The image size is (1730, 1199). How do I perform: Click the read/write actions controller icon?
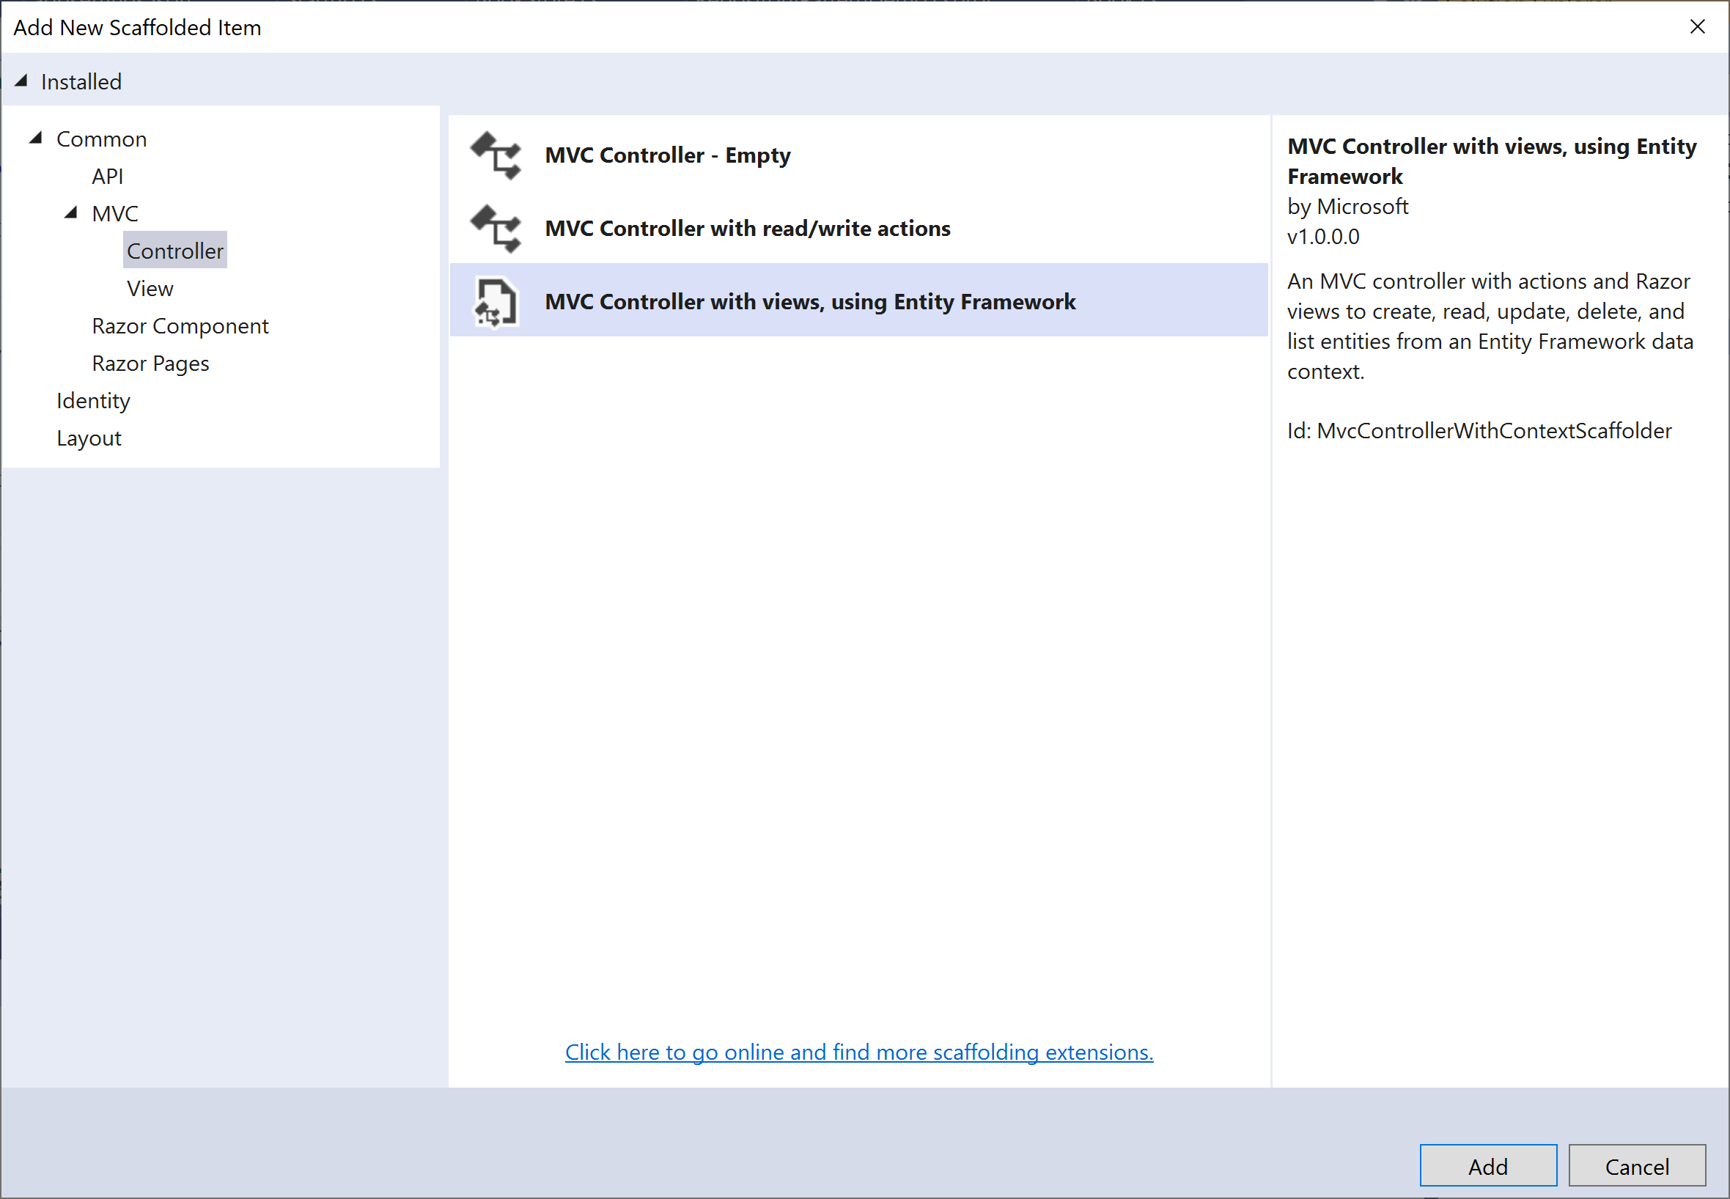point(496,229)
